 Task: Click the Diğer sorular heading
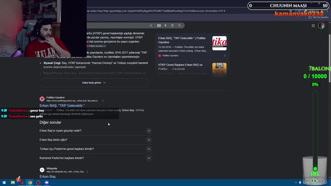click(x=50, y=122)
